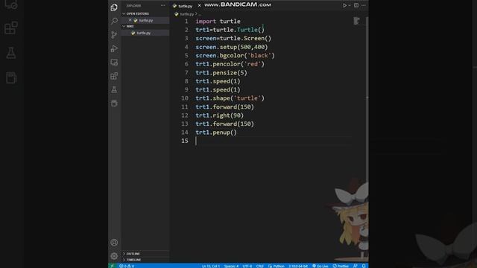Open notifications bell in status bar
This screenshot has width=477, height=268.
pos(364,266)
